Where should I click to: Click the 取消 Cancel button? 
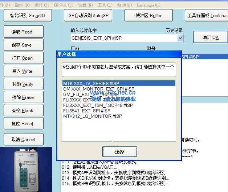(x=24, y=139)
